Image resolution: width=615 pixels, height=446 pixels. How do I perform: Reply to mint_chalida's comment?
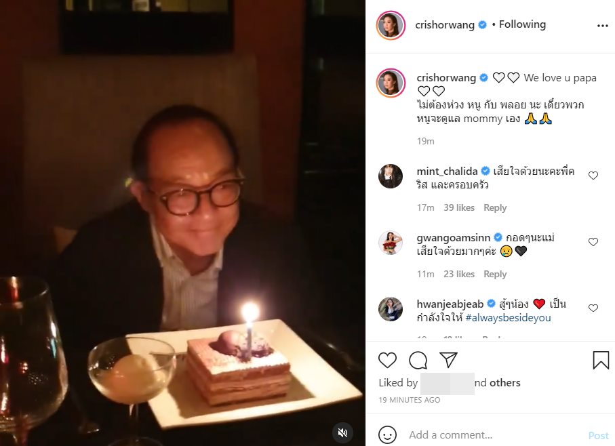[x=495, y=207]
